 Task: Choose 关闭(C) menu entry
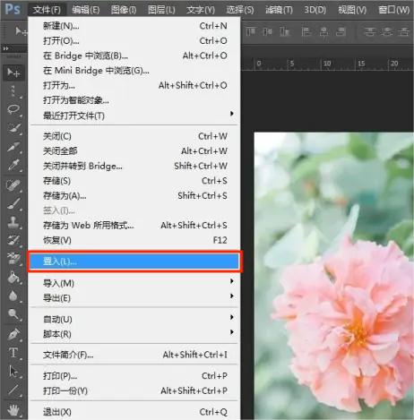(x=134, y=136)
